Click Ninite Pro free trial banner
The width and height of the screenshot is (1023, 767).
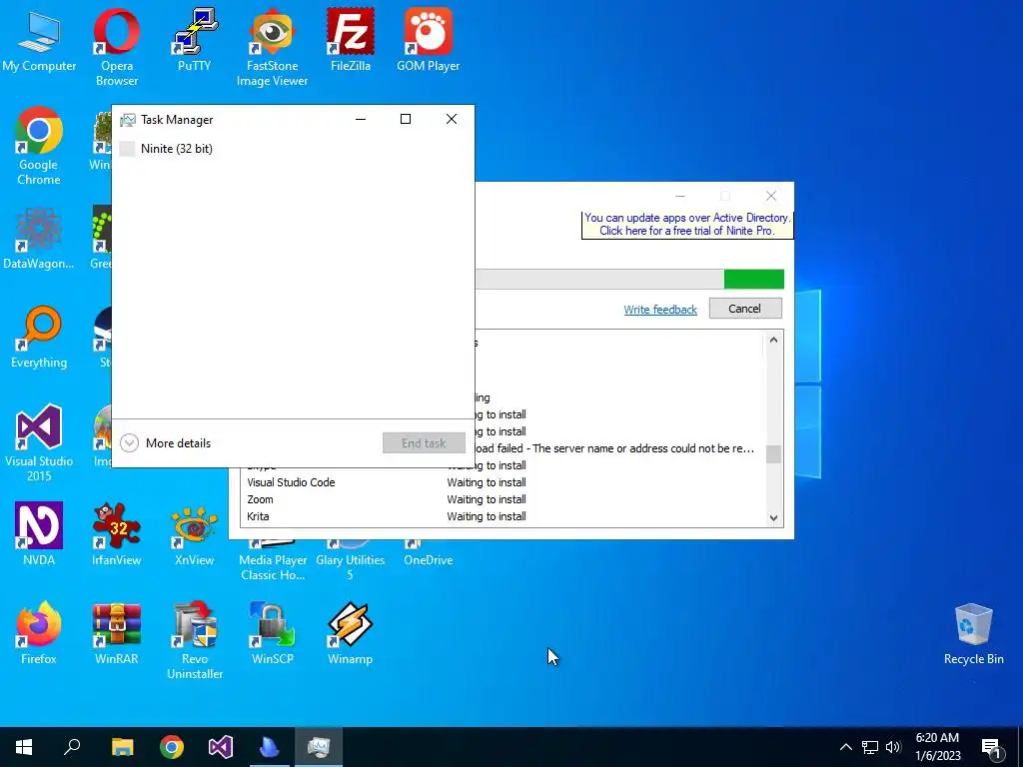pyautogui.click(x=687, y=225)
